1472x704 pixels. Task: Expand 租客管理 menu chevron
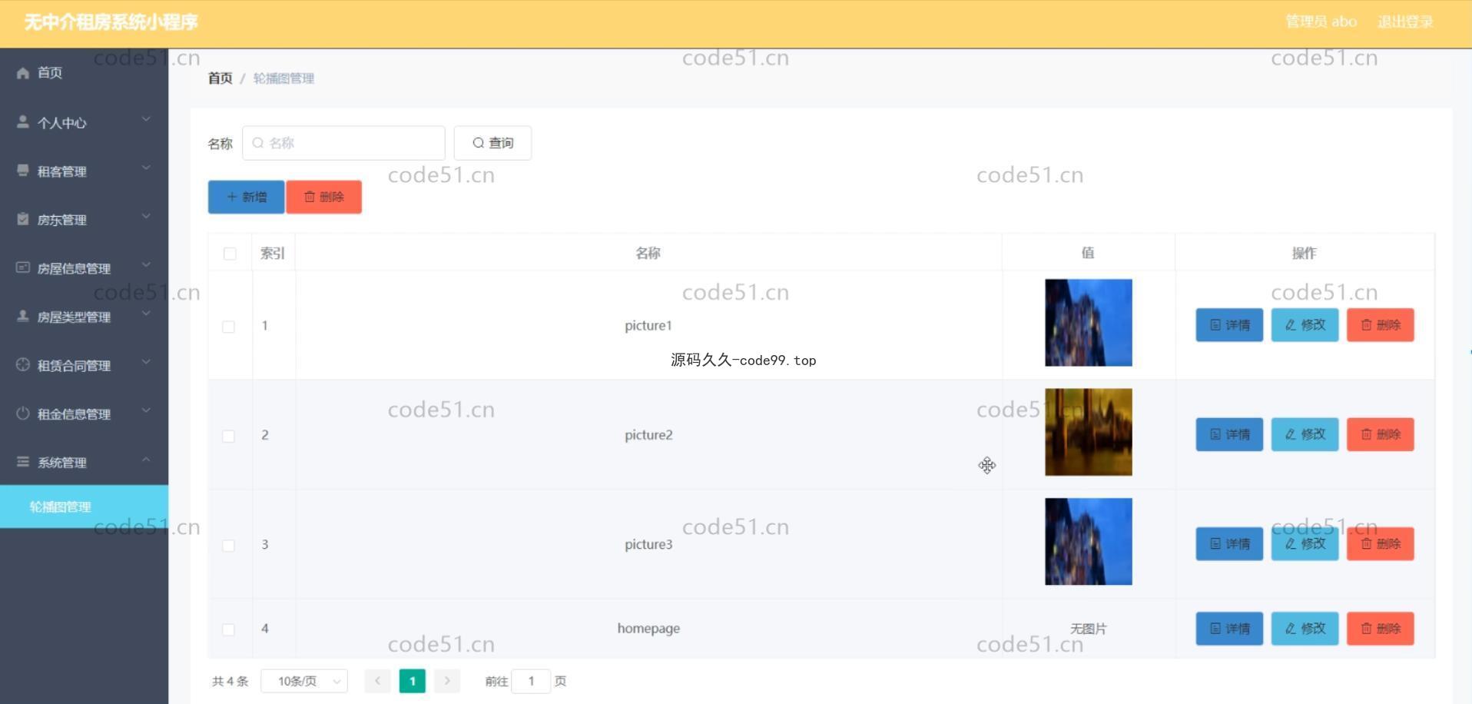(x=146, y=168)
